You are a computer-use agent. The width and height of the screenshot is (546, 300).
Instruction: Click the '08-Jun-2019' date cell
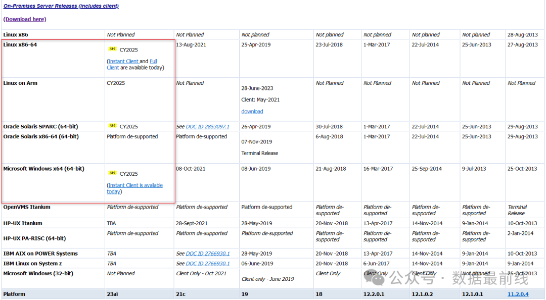[x=256, y=169]
